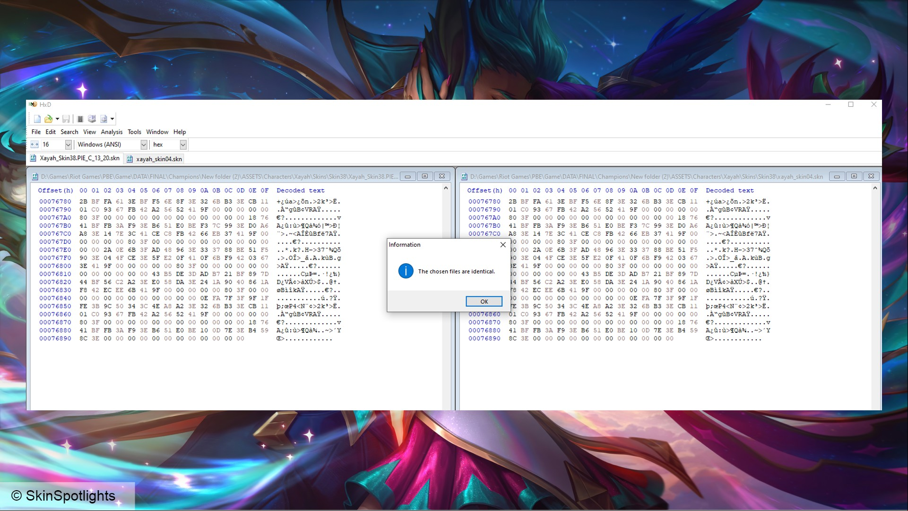The height and width of the screenshot is (511, 908).
Task: Click left pane scrollbar up arrow
Action: pyautogui.click(x=446, y=188)
